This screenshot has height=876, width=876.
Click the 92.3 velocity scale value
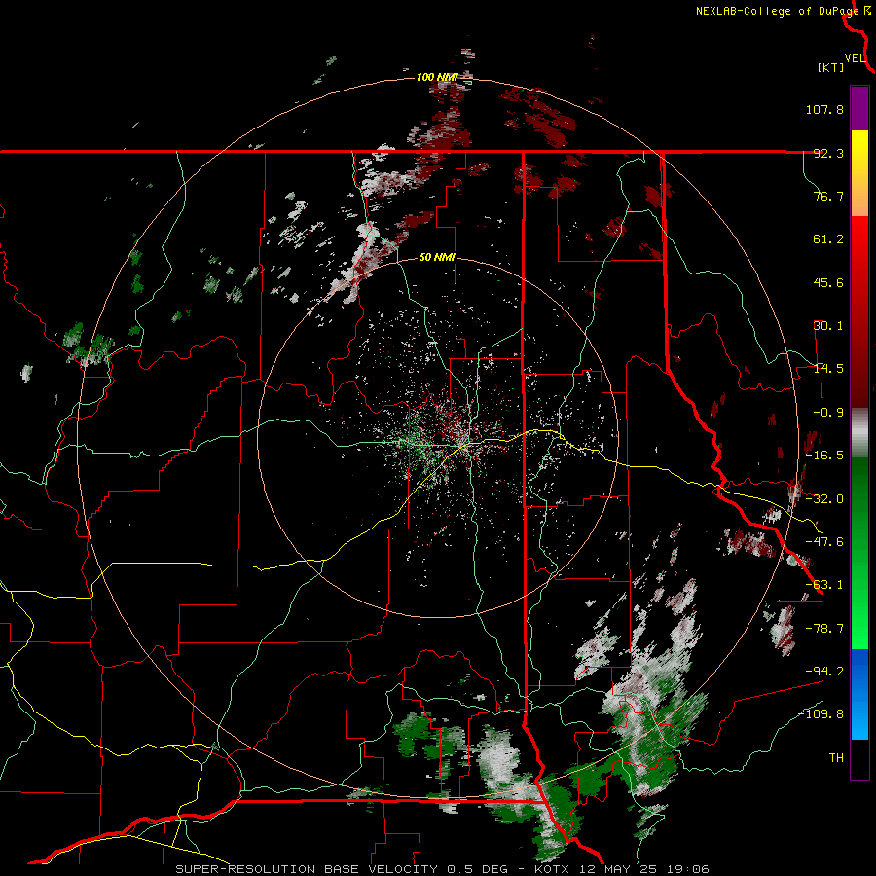pos(828,153)
